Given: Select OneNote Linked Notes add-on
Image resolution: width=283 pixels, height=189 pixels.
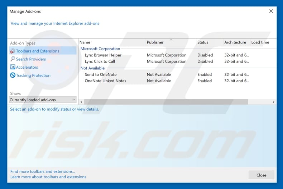Looking at the screenshot, I should click(x=105, y=81).
